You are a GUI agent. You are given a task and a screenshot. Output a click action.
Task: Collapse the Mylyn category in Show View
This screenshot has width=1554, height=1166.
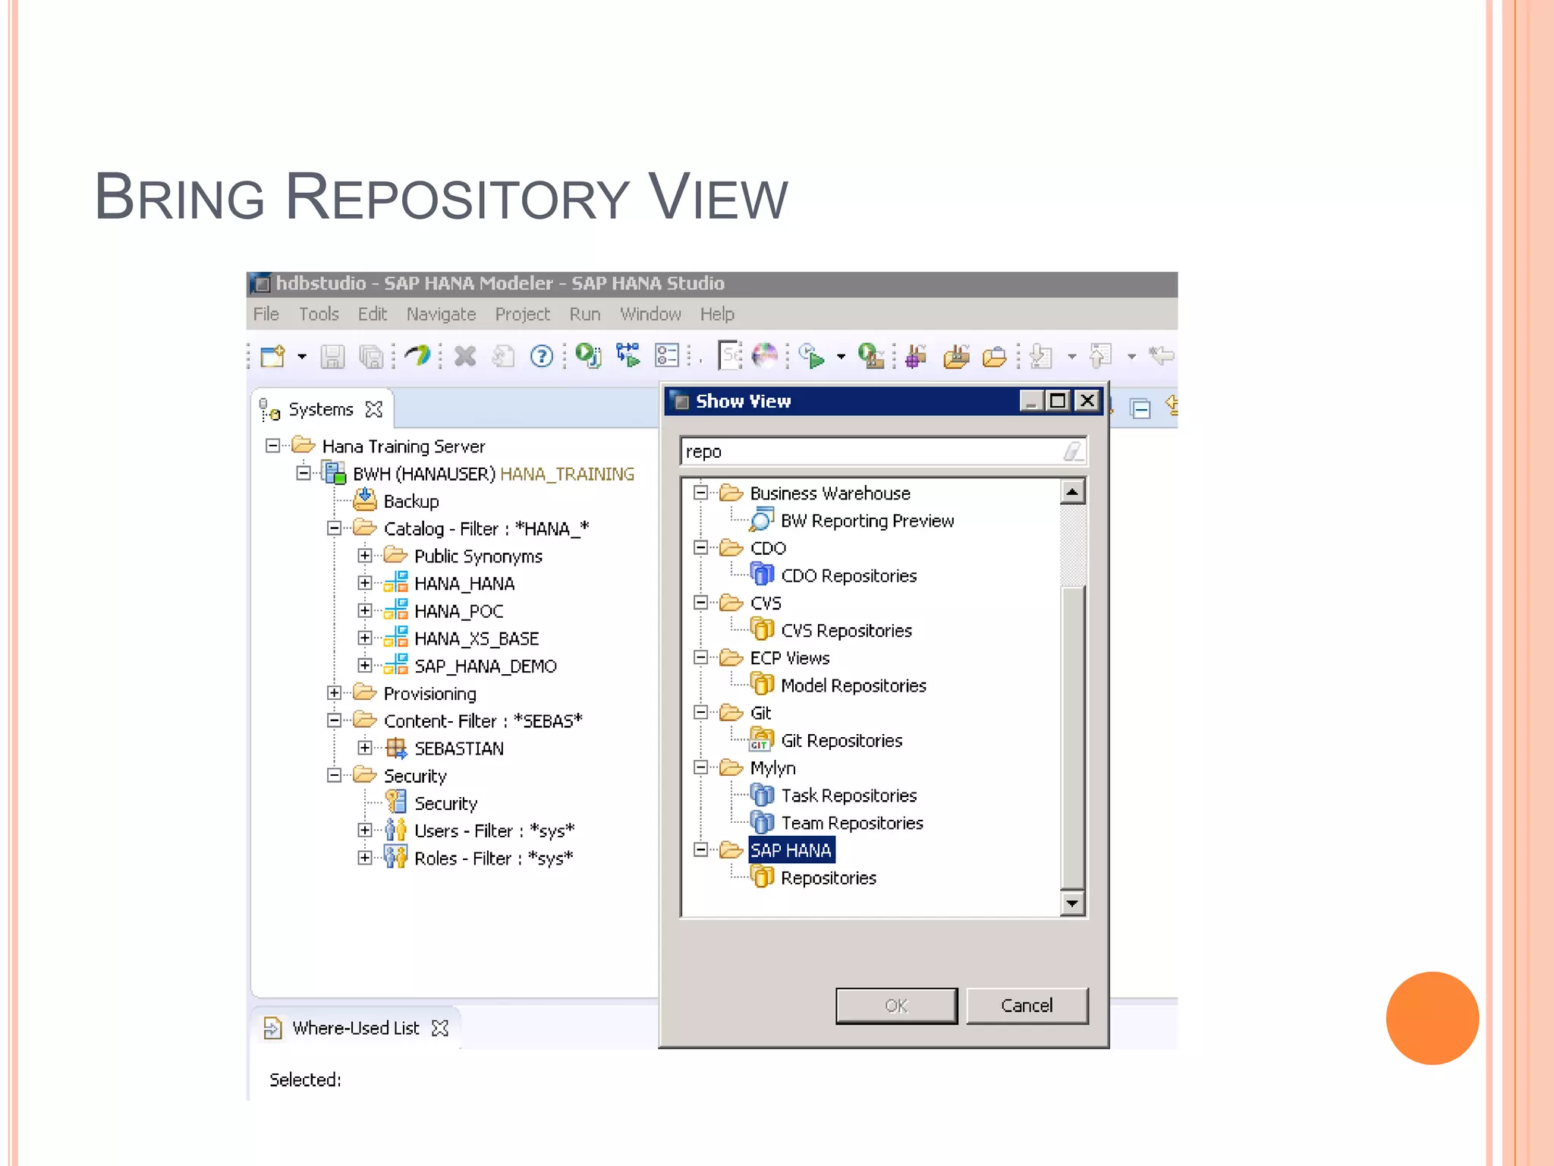pos(701,767)
